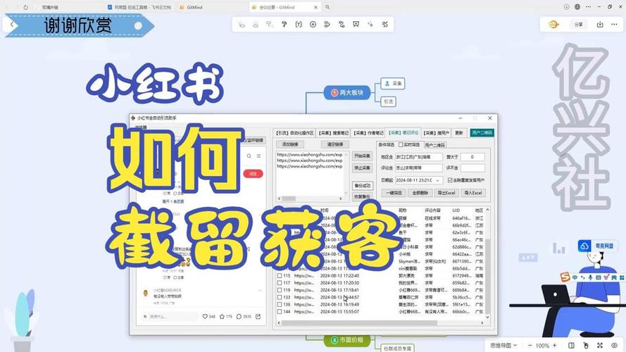Click the browser reload icon at top left

(25, 7)
